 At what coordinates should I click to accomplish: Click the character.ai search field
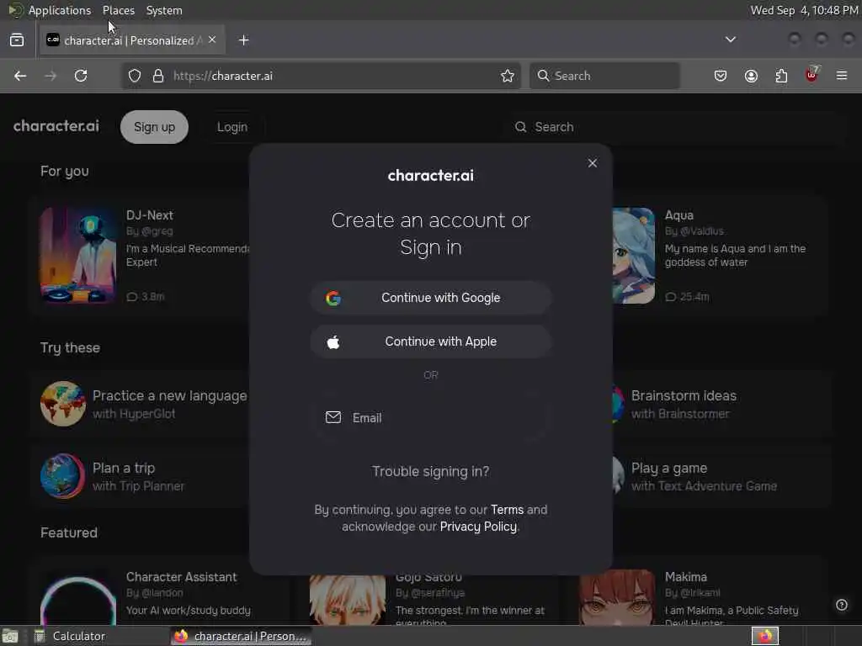tap(675, 127)
